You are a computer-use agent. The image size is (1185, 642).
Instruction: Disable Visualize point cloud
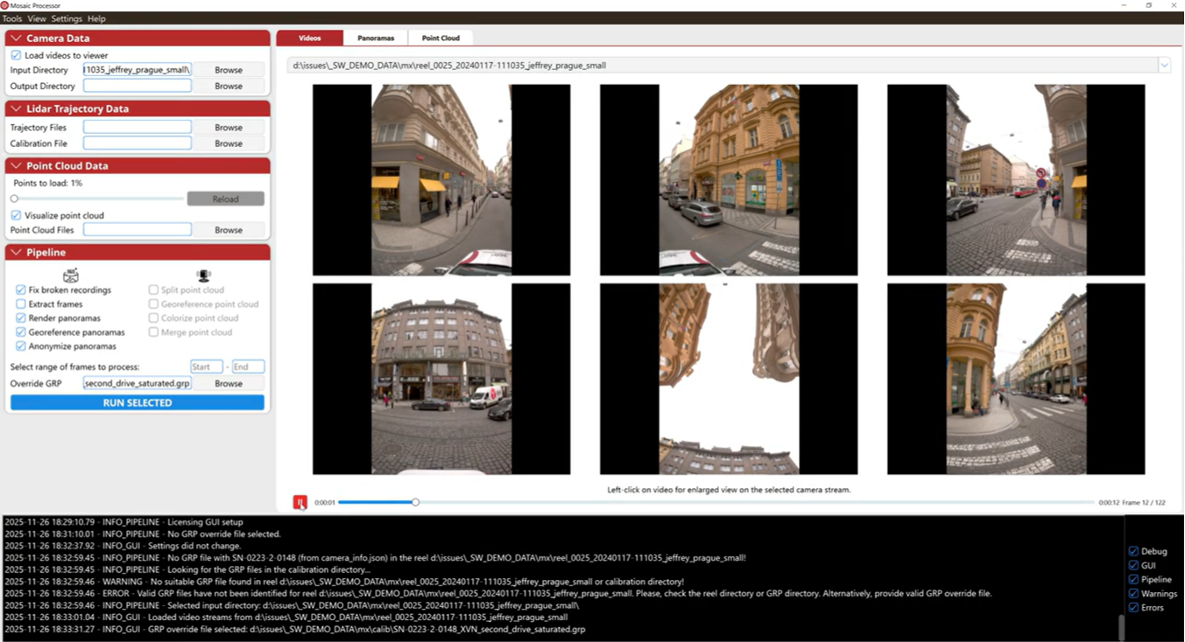pyautogui.click(x=15, y=215)
